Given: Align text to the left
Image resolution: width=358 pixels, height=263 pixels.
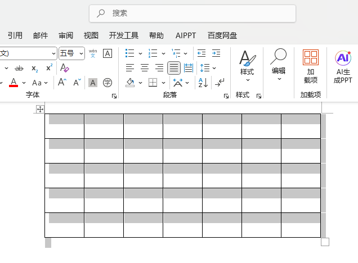Looking at the screenshot, I should (x=130, y=68).
